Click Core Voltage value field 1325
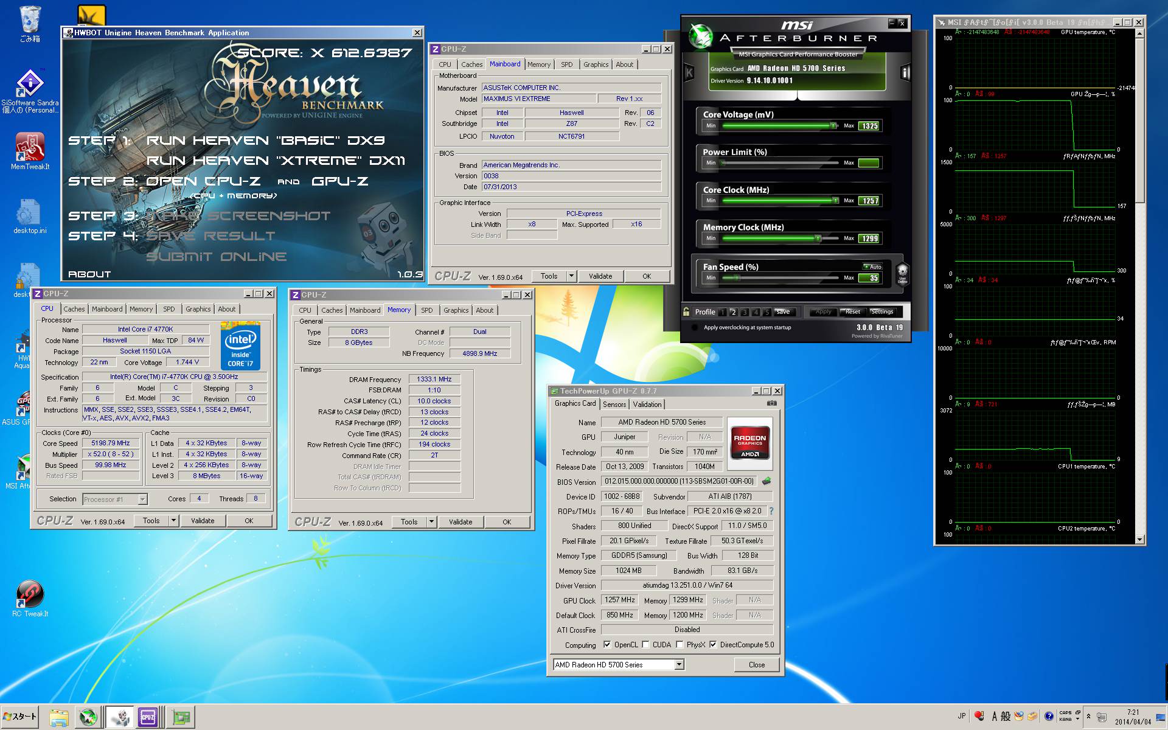Screen dimensions: 1168x730 (869, 126)
